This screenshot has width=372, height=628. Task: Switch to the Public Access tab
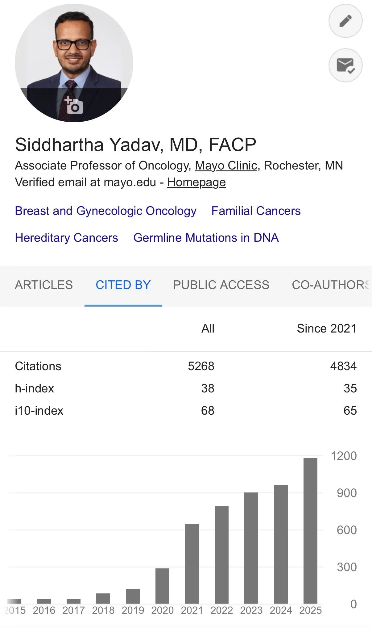(221, 285)
